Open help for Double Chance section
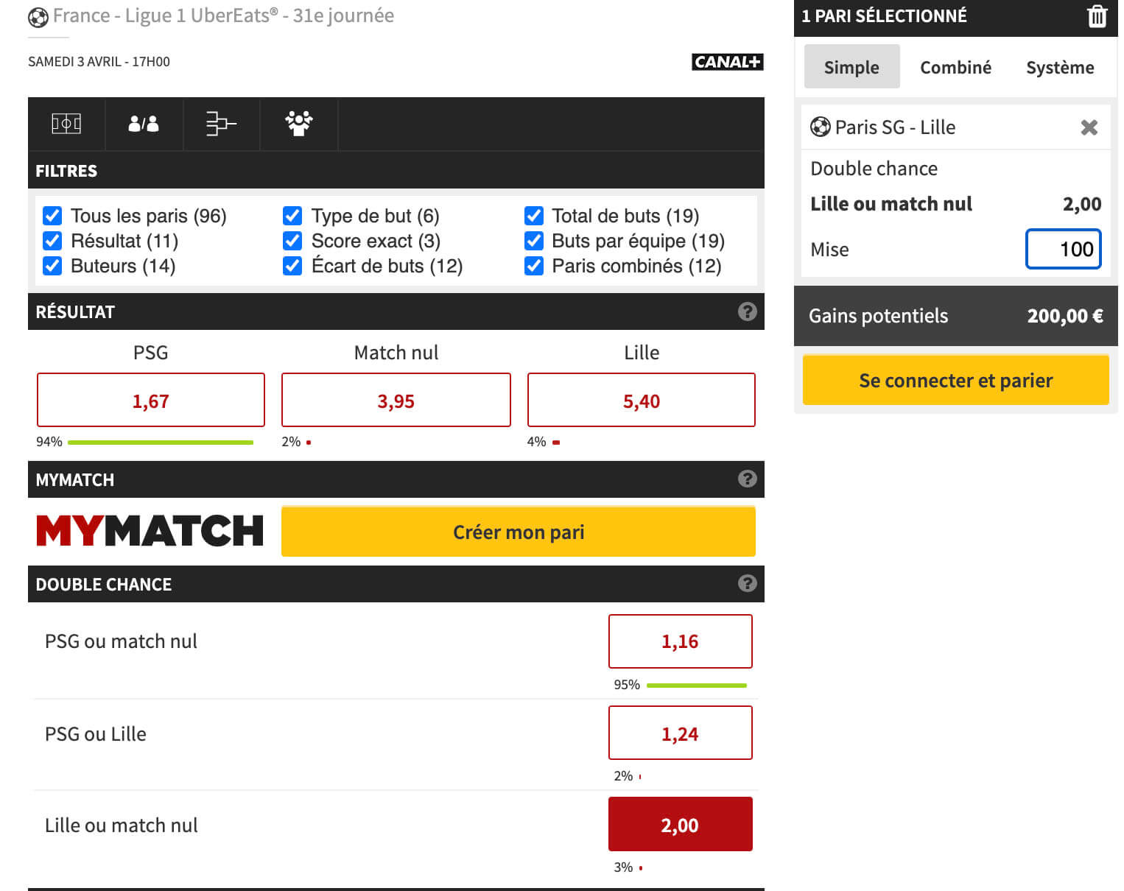Image resolution: width=1124 pixels, height=891 pixels. point(748,584)
